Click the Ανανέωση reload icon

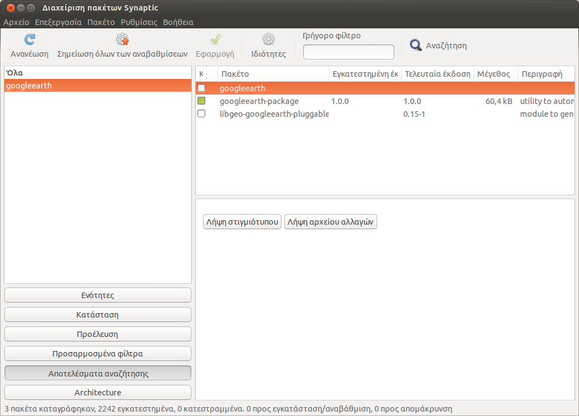point(29,39)
